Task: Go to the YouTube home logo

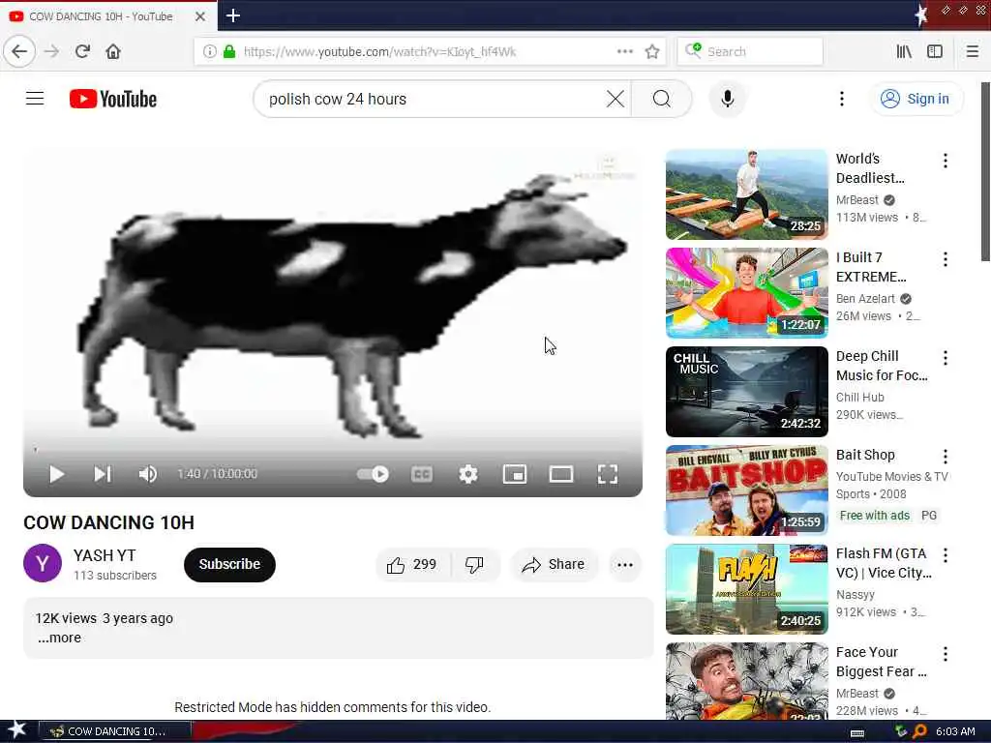Action: point(113,99)
